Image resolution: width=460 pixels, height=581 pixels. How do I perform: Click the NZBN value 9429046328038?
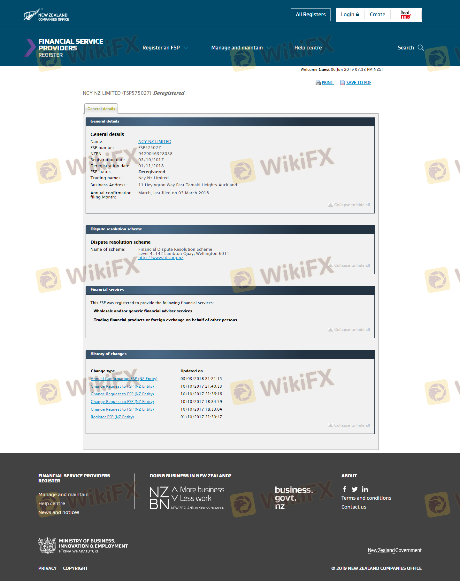155,154
